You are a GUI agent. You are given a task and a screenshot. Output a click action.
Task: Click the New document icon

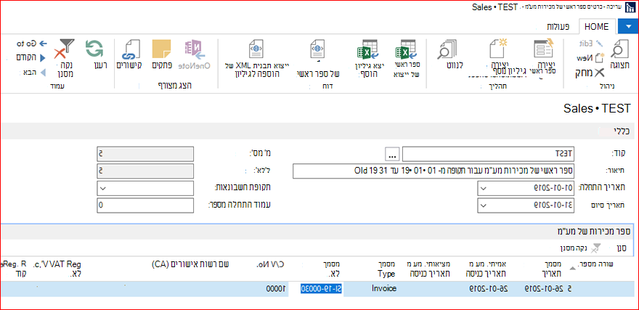tap(601, 57)
